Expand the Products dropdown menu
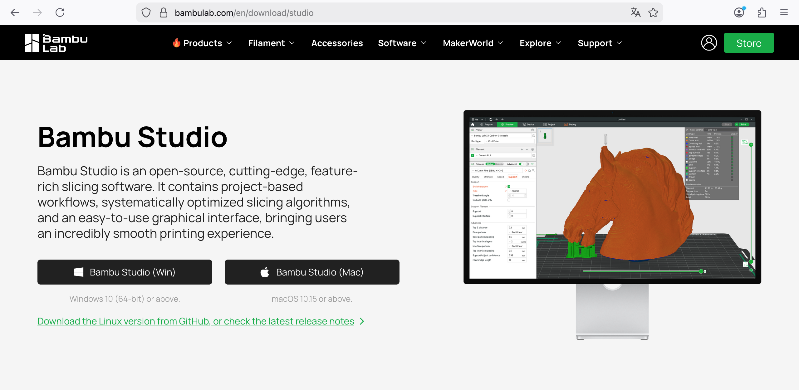Screen dimensions: 799x390 click(203, 43)
